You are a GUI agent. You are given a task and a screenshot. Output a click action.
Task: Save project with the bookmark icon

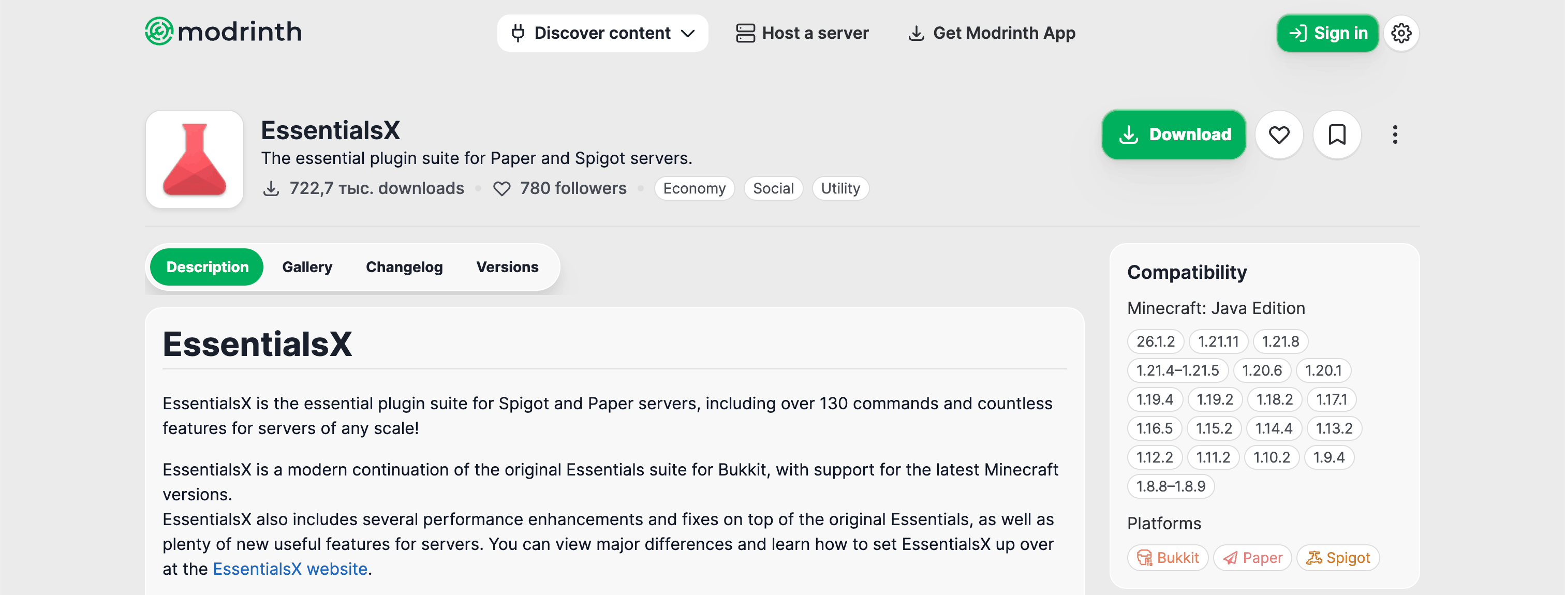(1337, 134)
